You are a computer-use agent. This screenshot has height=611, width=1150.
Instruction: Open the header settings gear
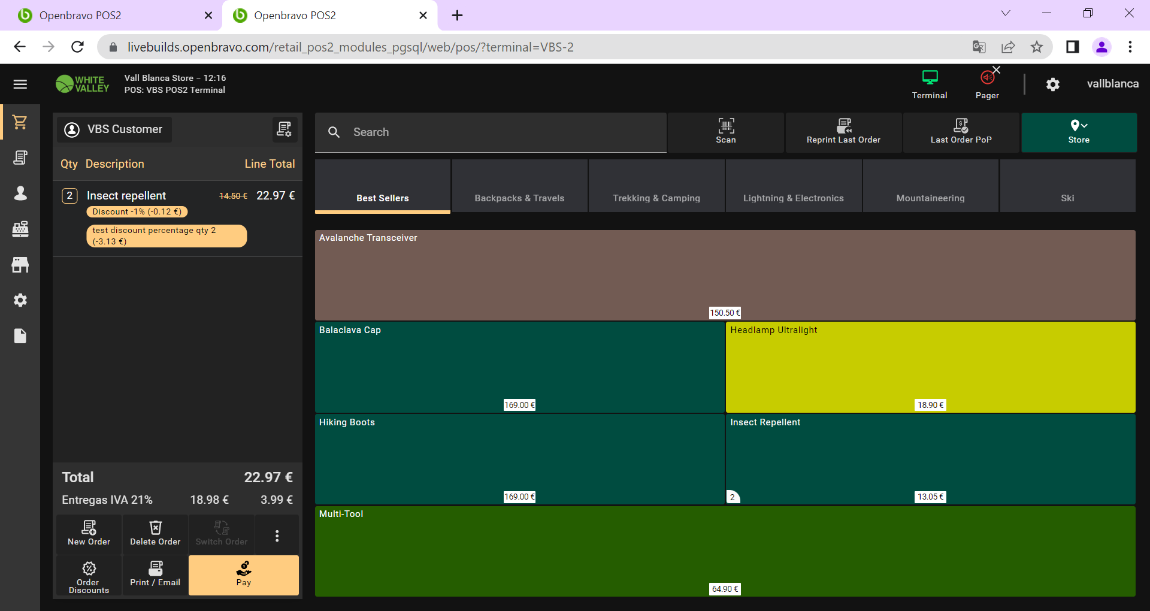point(1052,84)
